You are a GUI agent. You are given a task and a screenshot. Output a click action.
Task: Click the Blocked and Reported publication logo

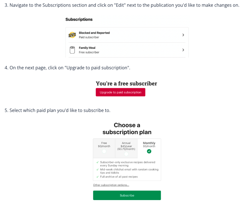(x=72, y=35)
